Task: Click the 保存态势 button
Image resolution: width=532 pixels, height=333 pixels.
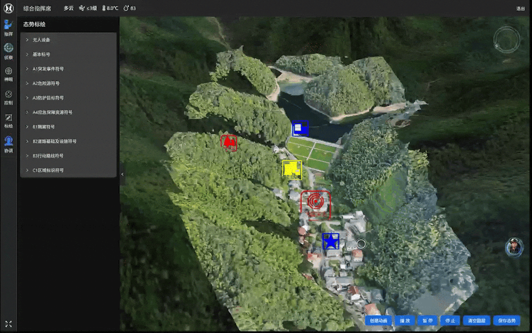Action: [506, 321]
